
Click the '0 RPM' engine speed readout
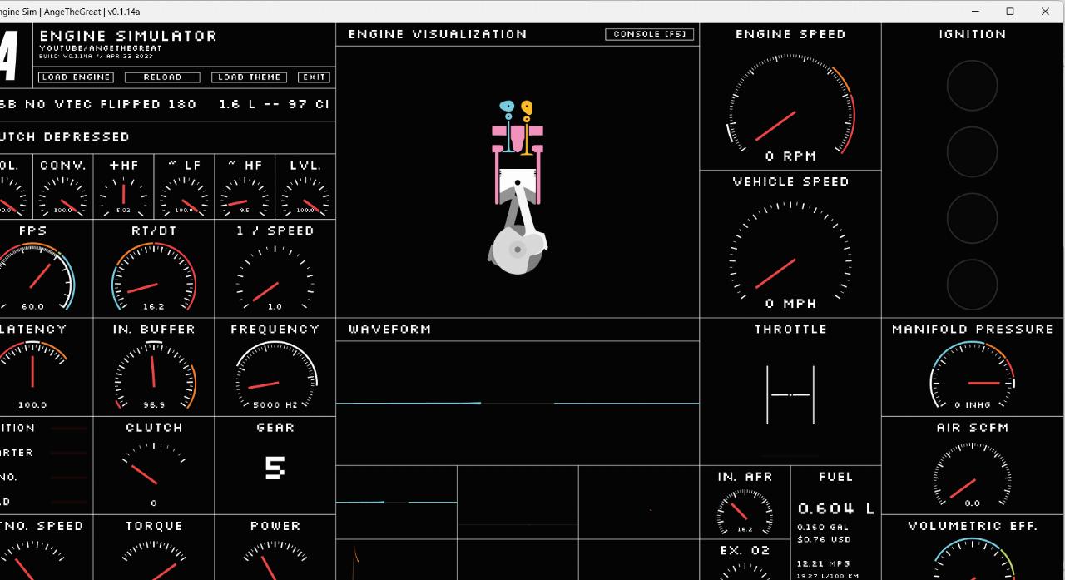(790, 156)
